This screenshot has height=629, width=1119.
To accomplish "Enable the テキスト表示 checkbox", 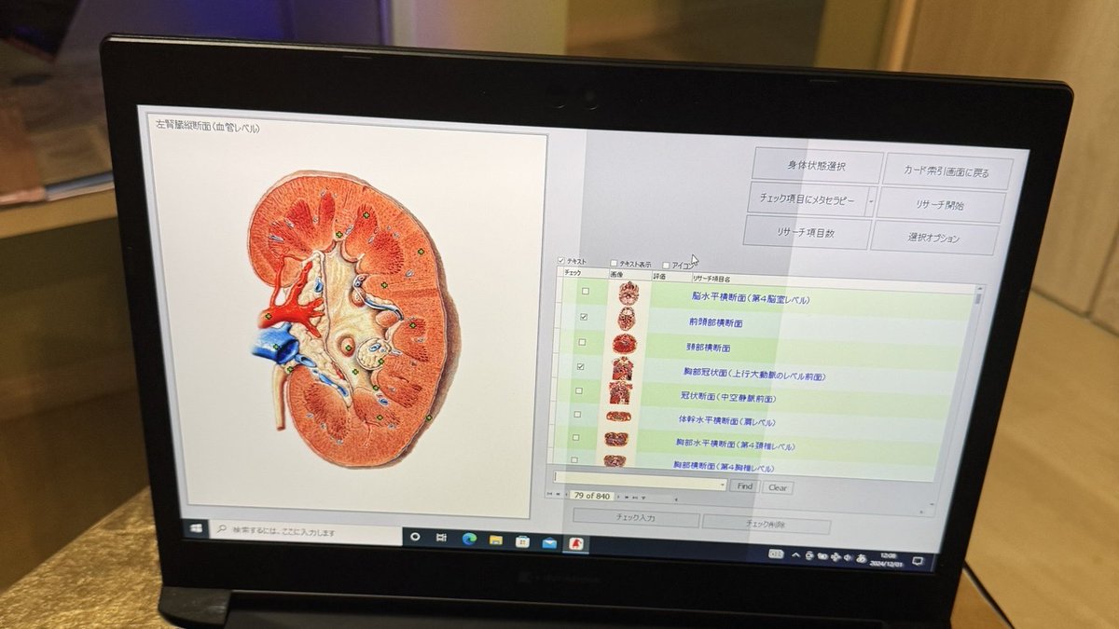I will (x=614, y=263).
